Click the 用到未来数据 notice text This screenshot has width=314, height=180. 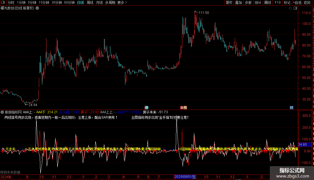click(x=10, y=172)
